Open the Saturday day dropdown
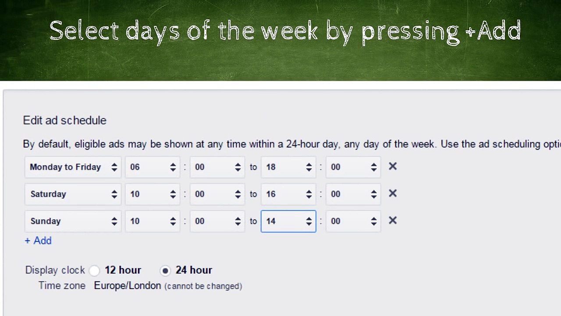The height and width of the screenshot is (316, 561). point(73,194)
